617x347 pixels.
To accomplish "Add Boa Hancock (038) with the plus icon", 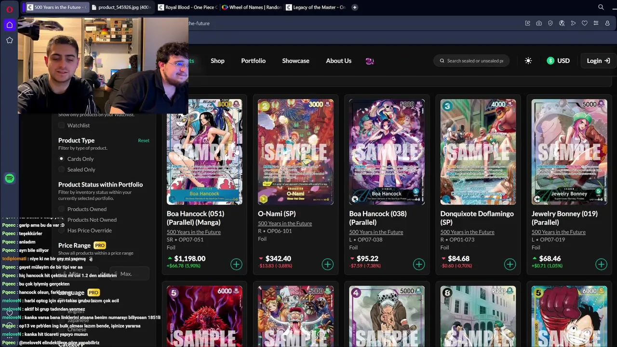I will click(419, 264).
